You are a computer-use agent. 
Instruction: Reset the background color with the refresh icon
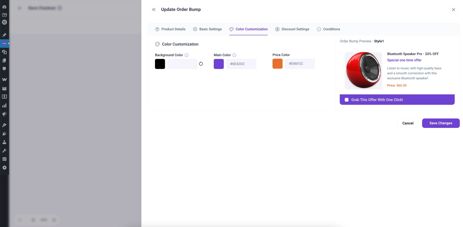pyautogui.click(x=201, y=64)
